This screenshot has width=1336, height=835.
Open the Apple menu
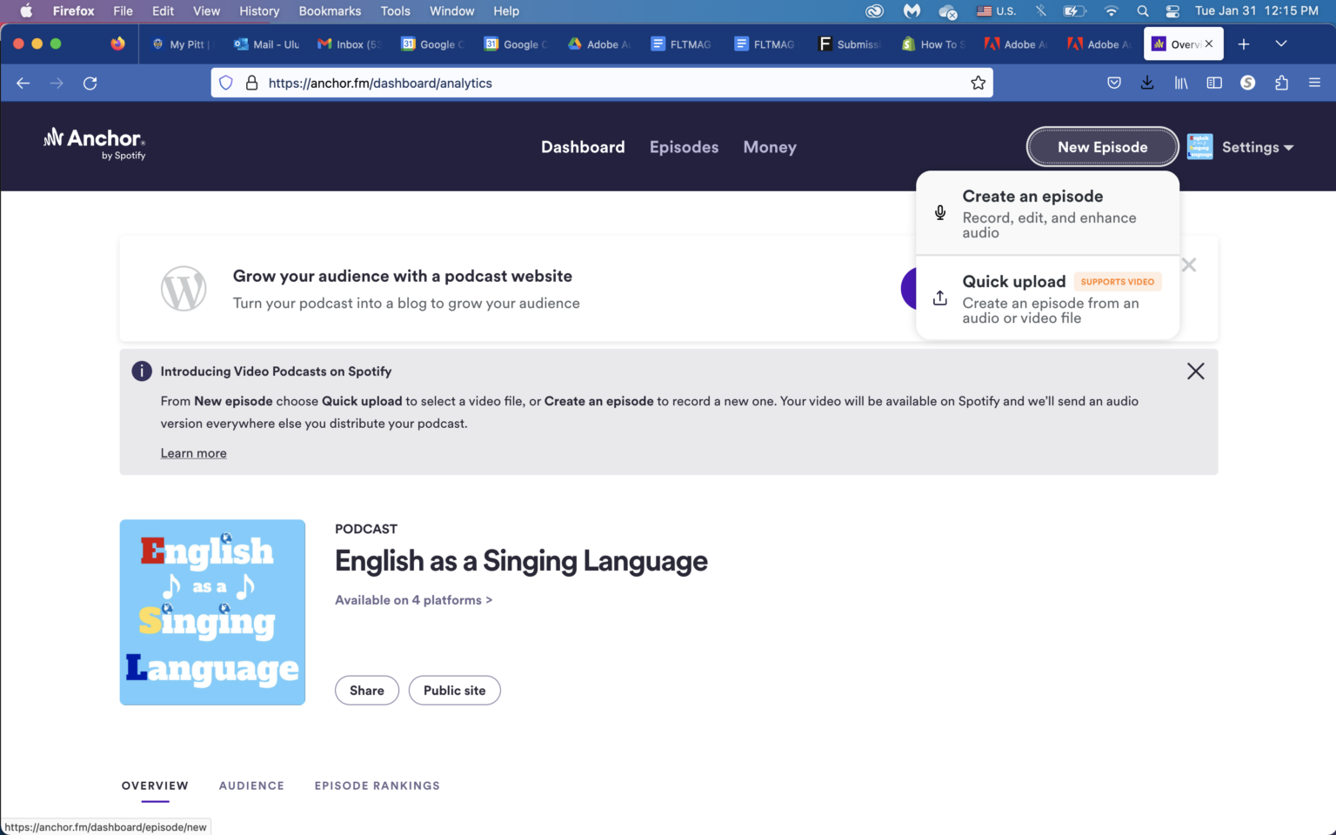[26, 11]
